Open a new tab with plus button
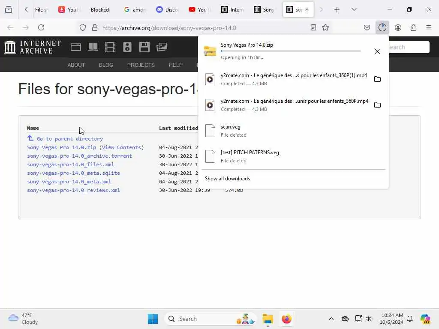The width and height of the screenshot is (439, 329). coord(337,10)
